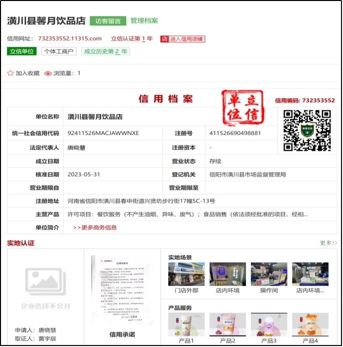Click the 统一社会信用代码 label

pyautogui.click(x=36, y=133)
